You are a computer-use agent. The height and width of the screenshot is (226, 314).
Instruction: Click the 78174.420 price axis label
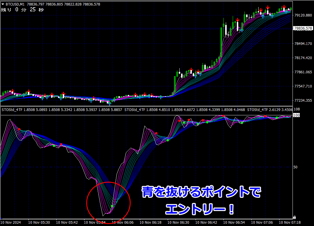coord(303,58)
